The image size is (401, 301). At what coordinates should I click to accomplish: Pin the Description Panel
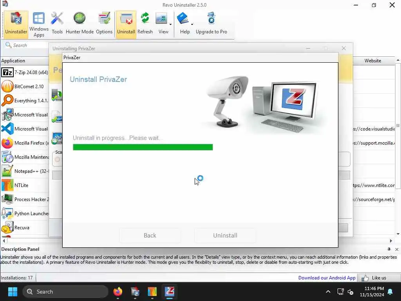click(x=389, y=249)
